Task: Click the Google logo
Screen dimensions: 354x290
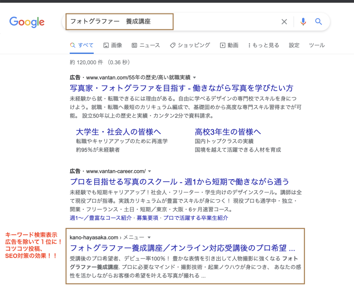Action: click(27, 22)
